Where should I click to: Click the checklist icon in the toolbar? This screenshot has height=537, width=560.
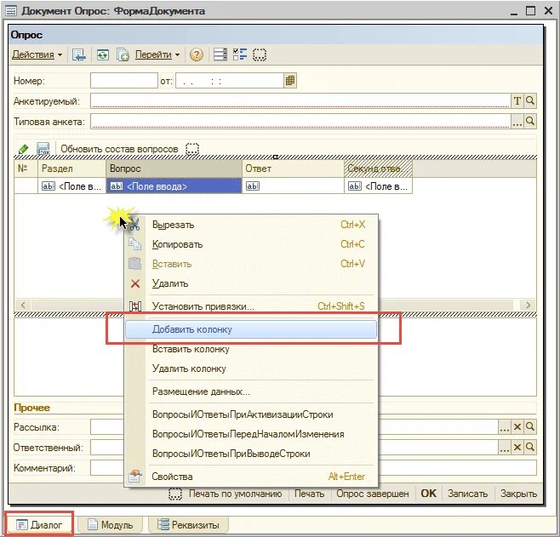(x=240, y=54)
